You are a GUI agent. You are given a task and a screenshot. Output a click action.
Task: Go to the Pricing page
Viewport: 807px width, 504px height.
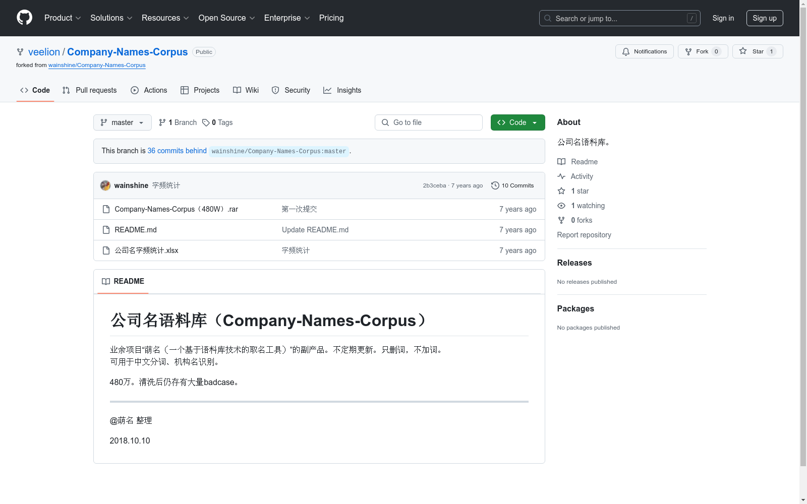pos(331,18)
